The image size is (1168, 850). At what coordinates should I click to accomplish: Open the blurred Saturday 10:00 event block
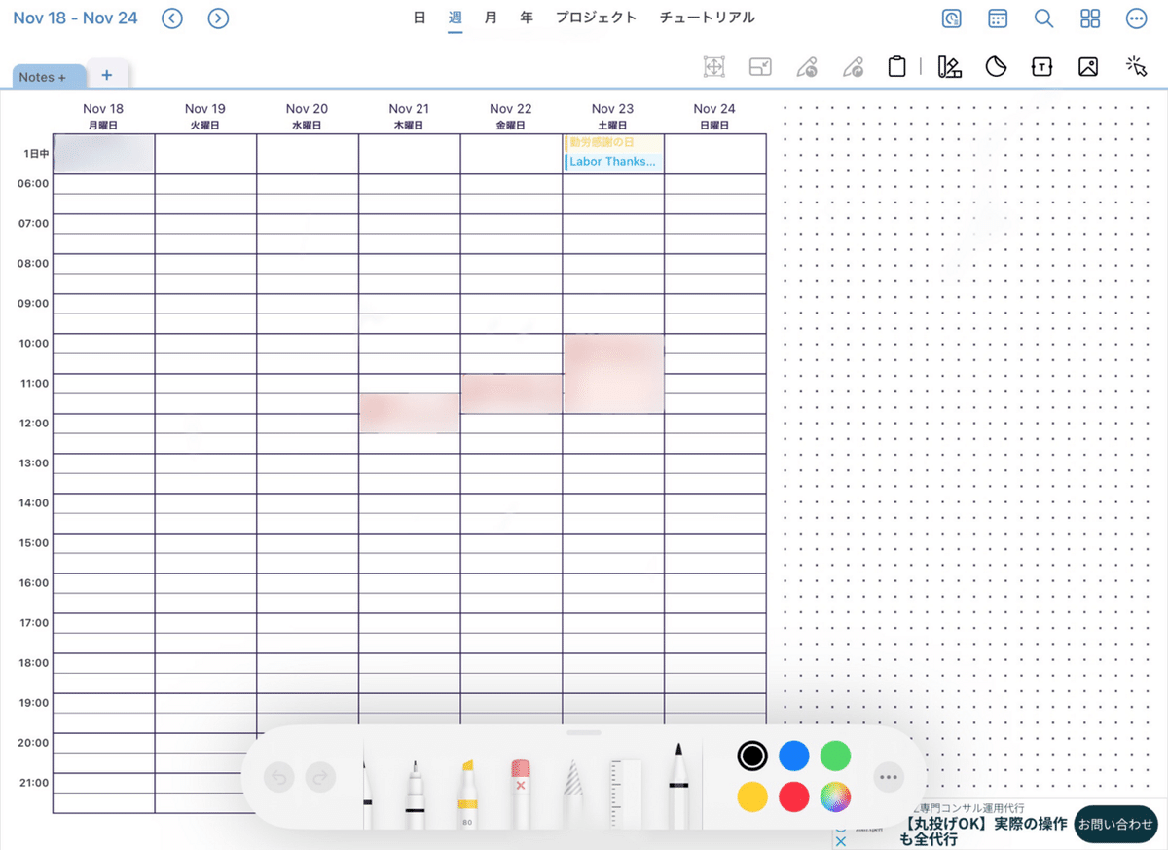(x=613, y=373)
